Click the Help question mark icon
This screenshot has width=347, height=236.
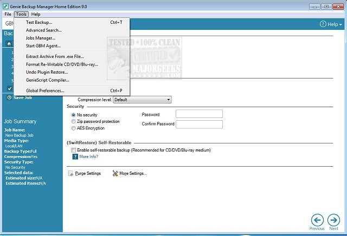click(323, 24)
